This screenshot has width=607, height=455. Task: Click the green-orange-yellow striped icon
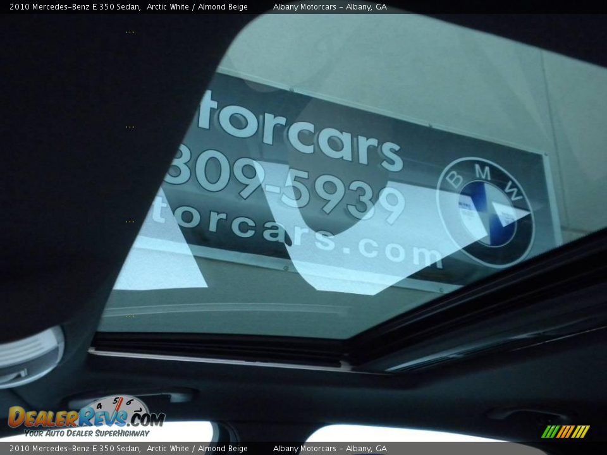coord(565,432)
